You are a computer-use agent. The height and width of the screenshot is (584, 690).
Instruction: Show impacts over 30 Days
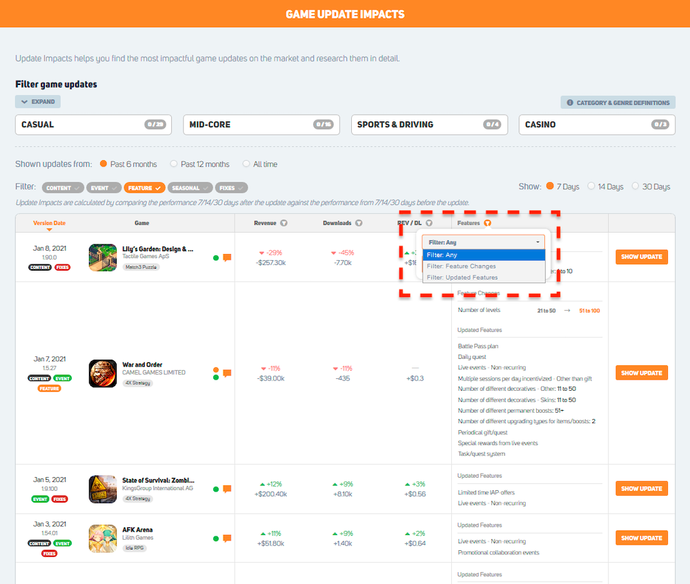[x=635, y=186]
